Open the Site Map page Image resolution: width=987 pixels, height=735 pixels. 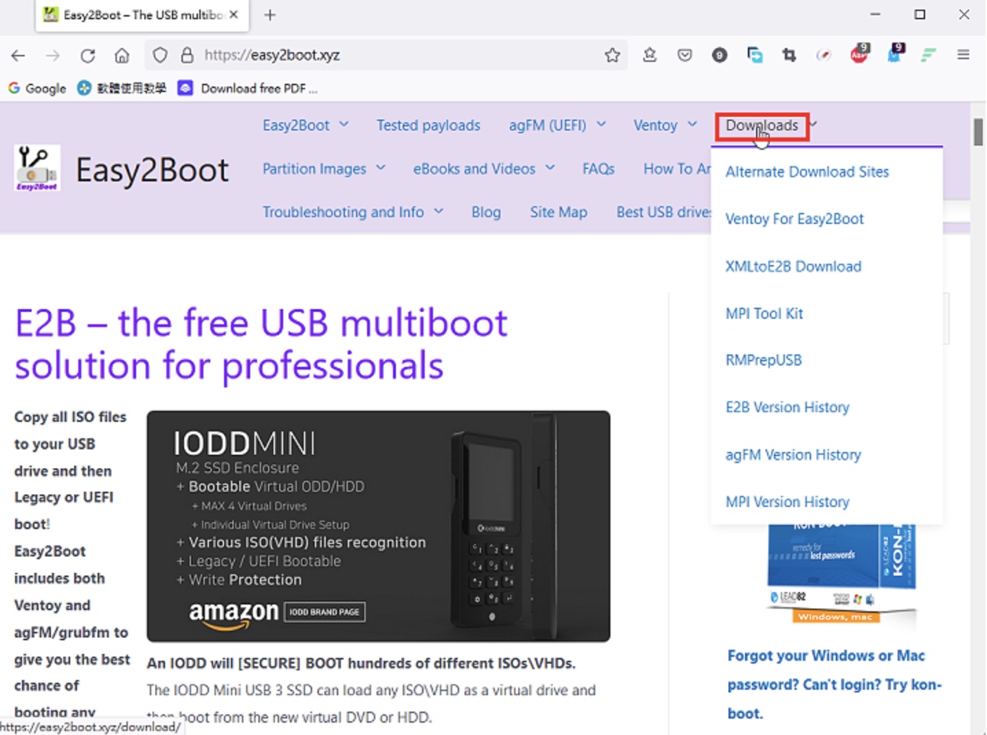[559, 212]
